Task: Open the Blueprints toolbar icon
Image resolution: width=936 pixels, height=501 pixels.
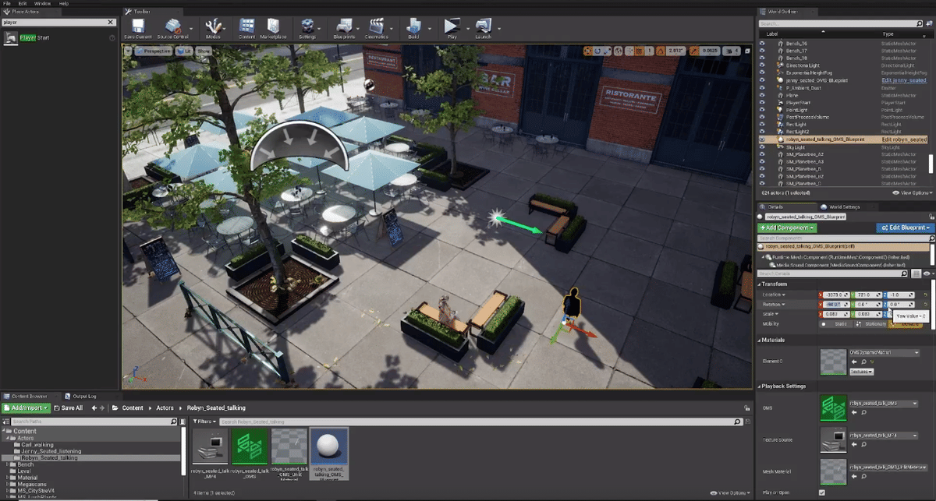Action: pyautogui.click(x=345, y=27)
